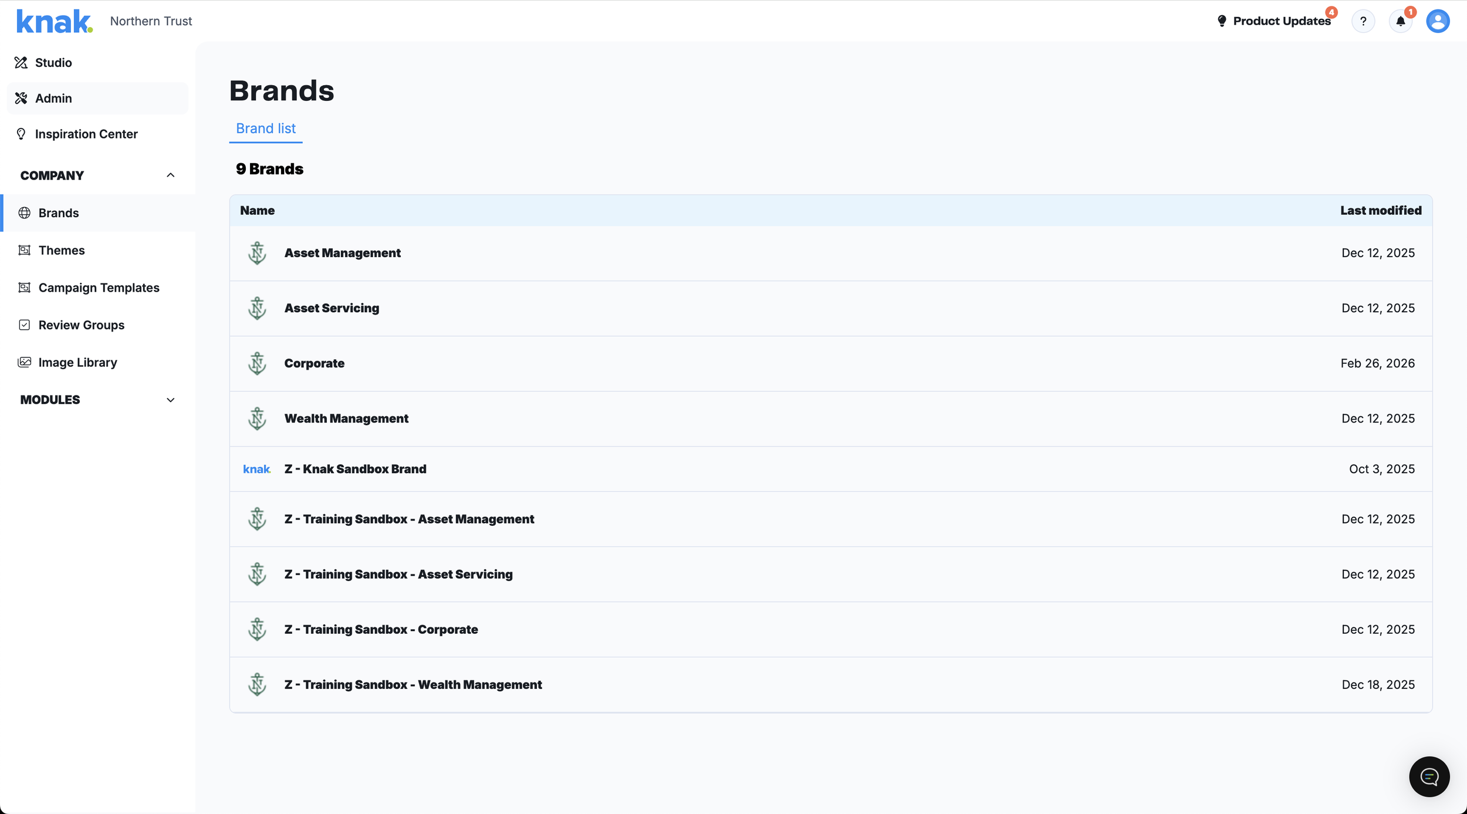Click the Product Updates button
This screenshot has width=1467, height=814.
[1273, 21]
